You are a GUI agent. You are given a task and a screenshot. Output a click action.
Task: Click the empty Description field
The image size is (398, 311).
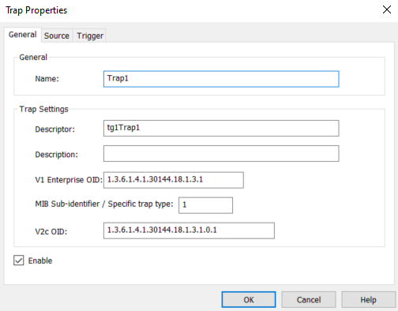point(221,153)
